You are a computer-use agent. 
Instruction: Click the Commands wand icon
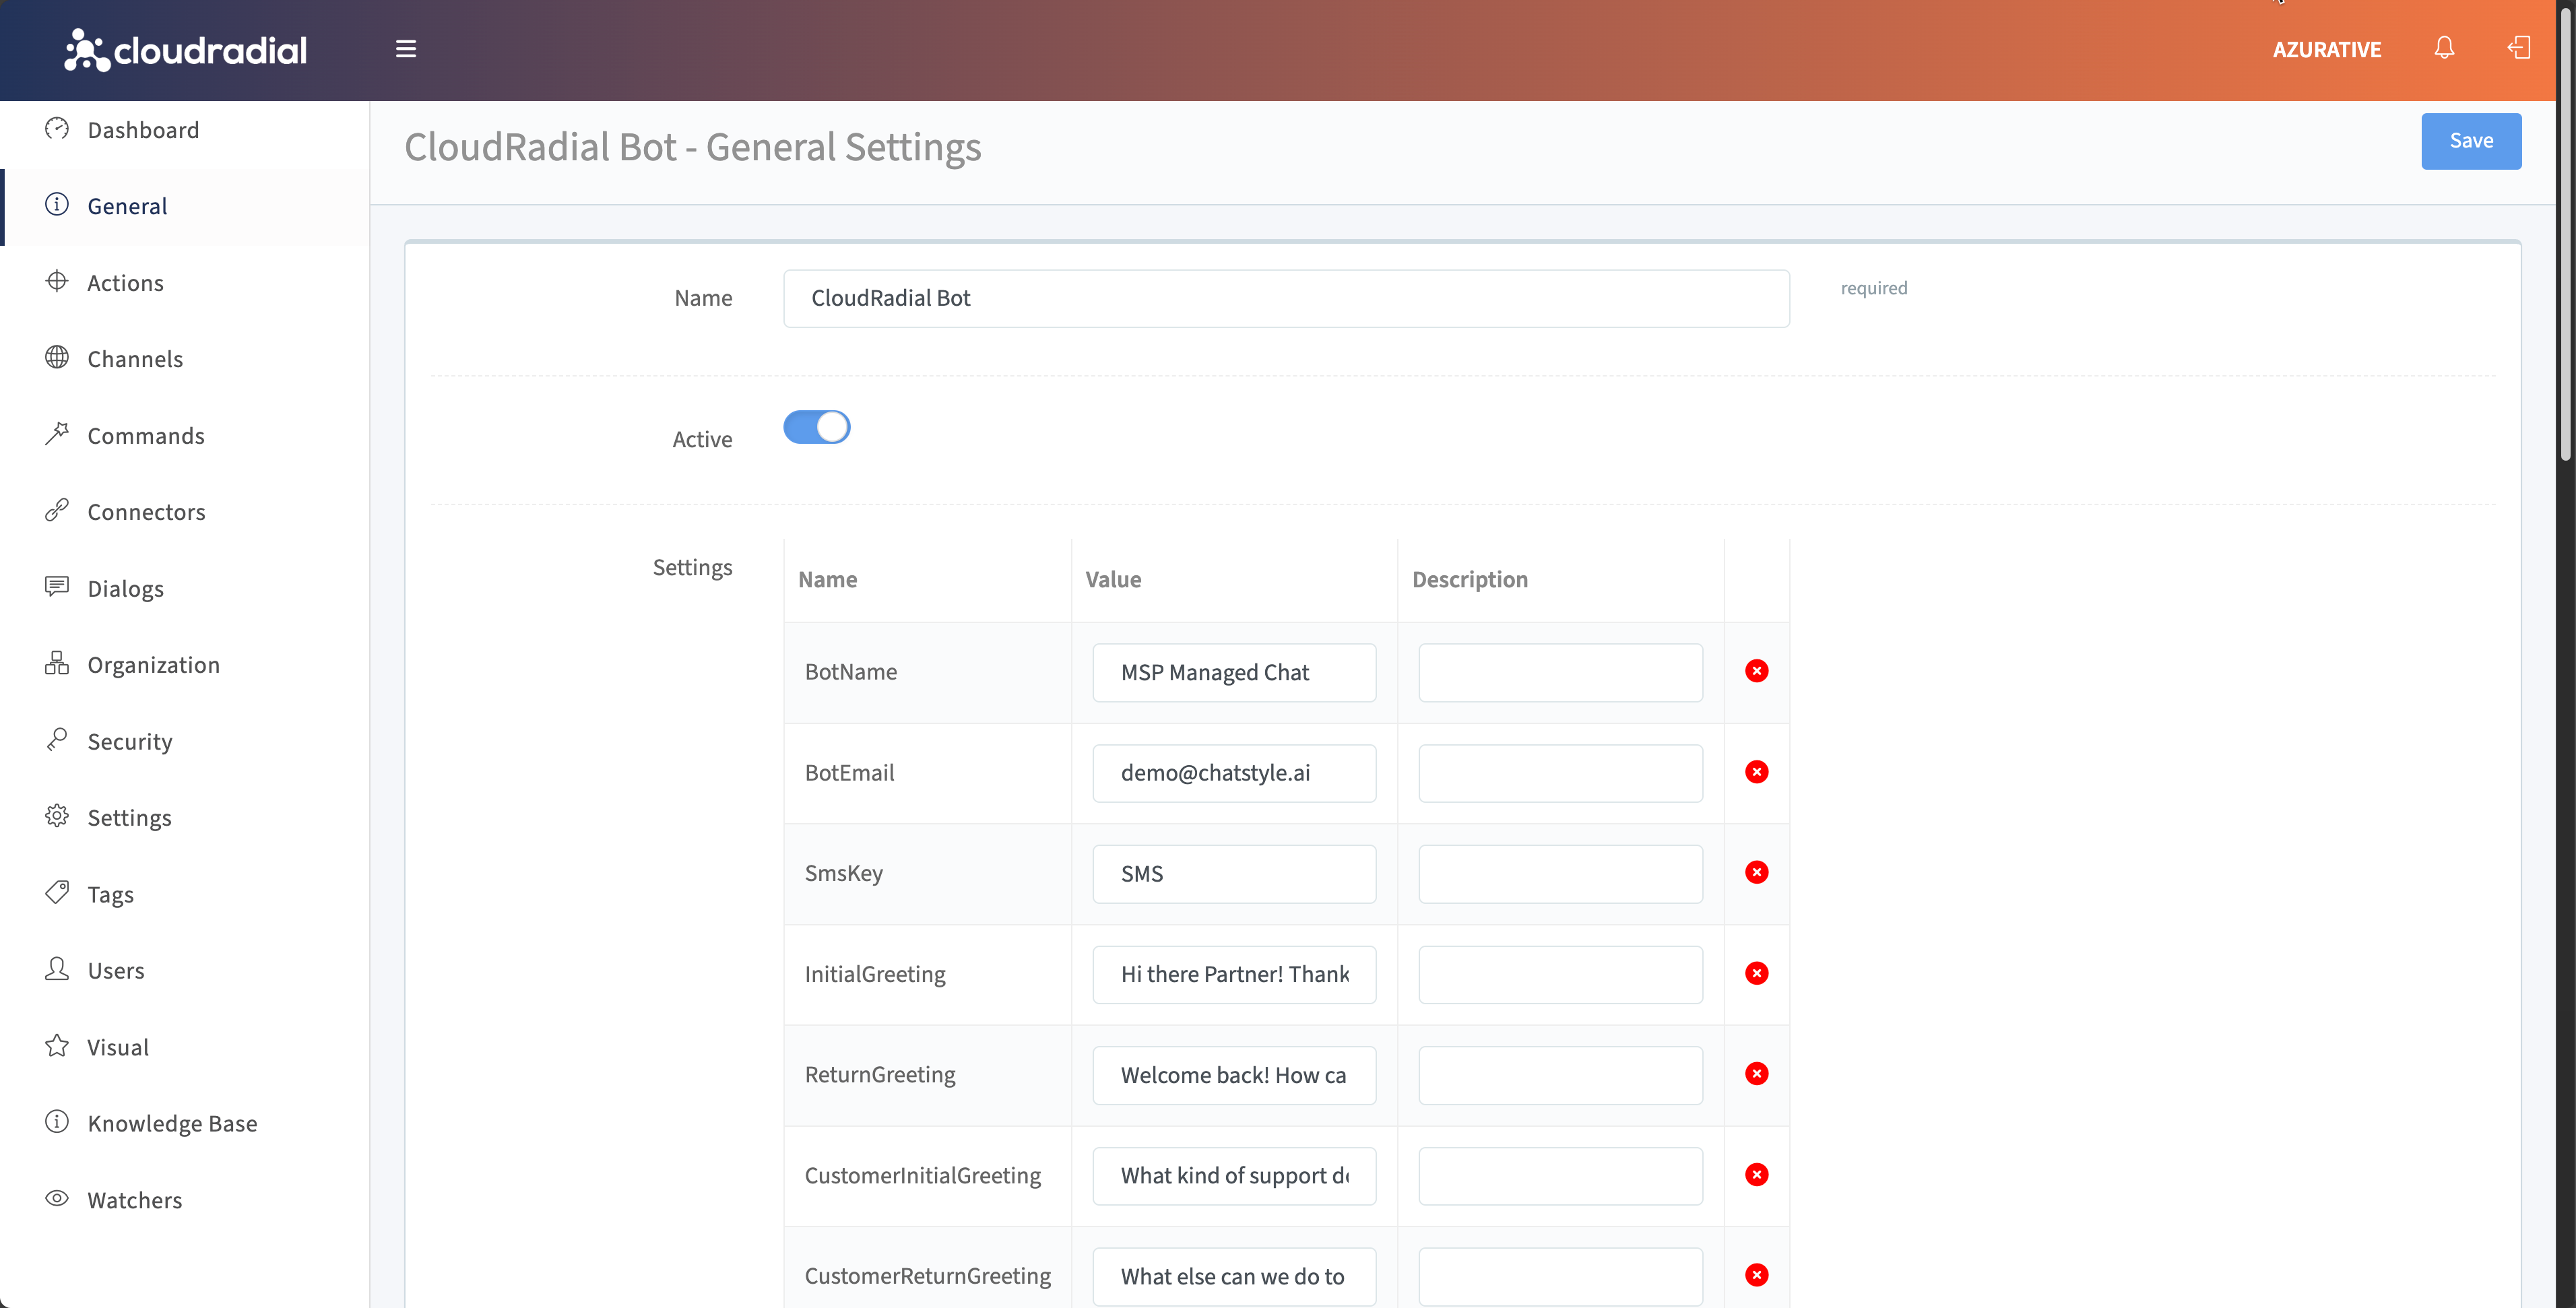tap(57, 433)
